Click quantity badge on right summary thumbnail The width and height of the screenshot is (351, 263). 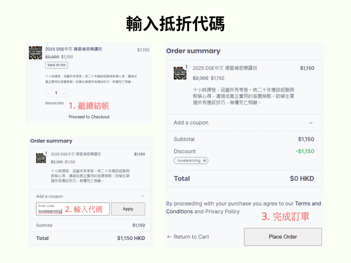coord(186,67)
